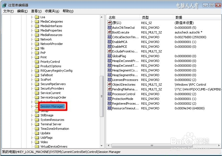Click the ResourceTimeout... value icon
Image resolution: width=222 pixels, height=156 pixels.
point(110,108)
